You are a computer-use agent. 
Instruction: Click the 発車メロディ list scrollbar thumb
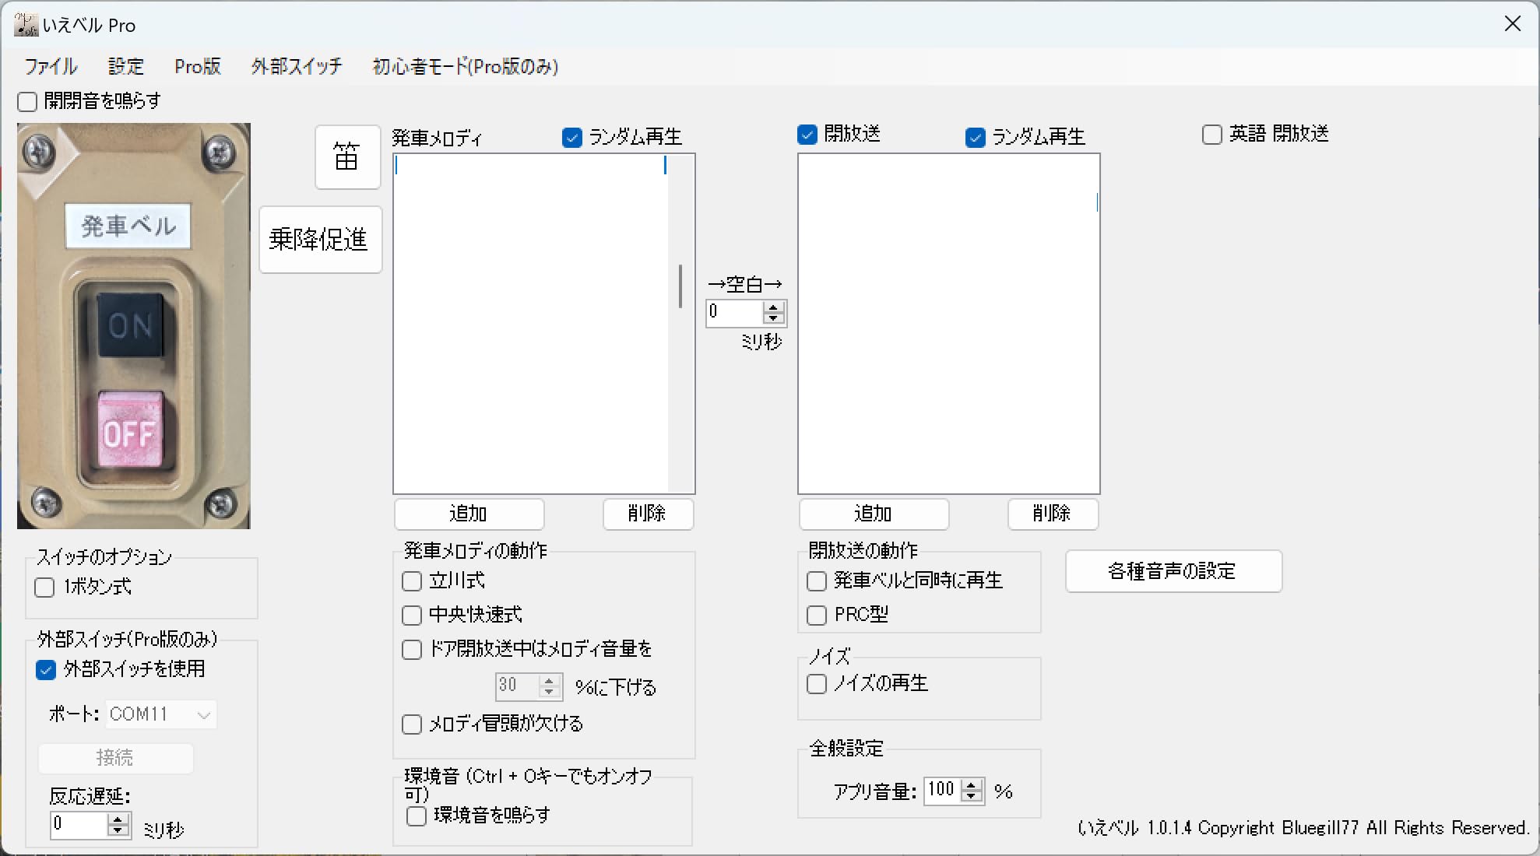pos(680,286)
